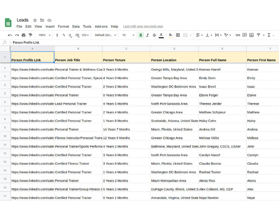
Task: Select row 9 header
Action: [5, 128]
